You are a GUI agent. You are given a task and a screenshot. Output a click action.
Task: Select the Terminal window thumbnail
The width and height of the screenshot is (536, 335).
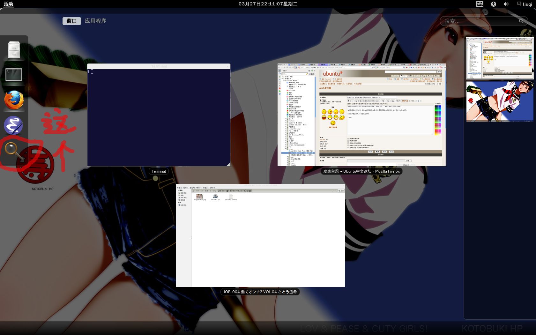point(159,115)
